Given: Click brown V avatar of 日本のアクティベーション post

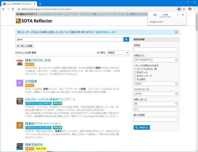Looking at the screenshot, I should coord(20,125).
